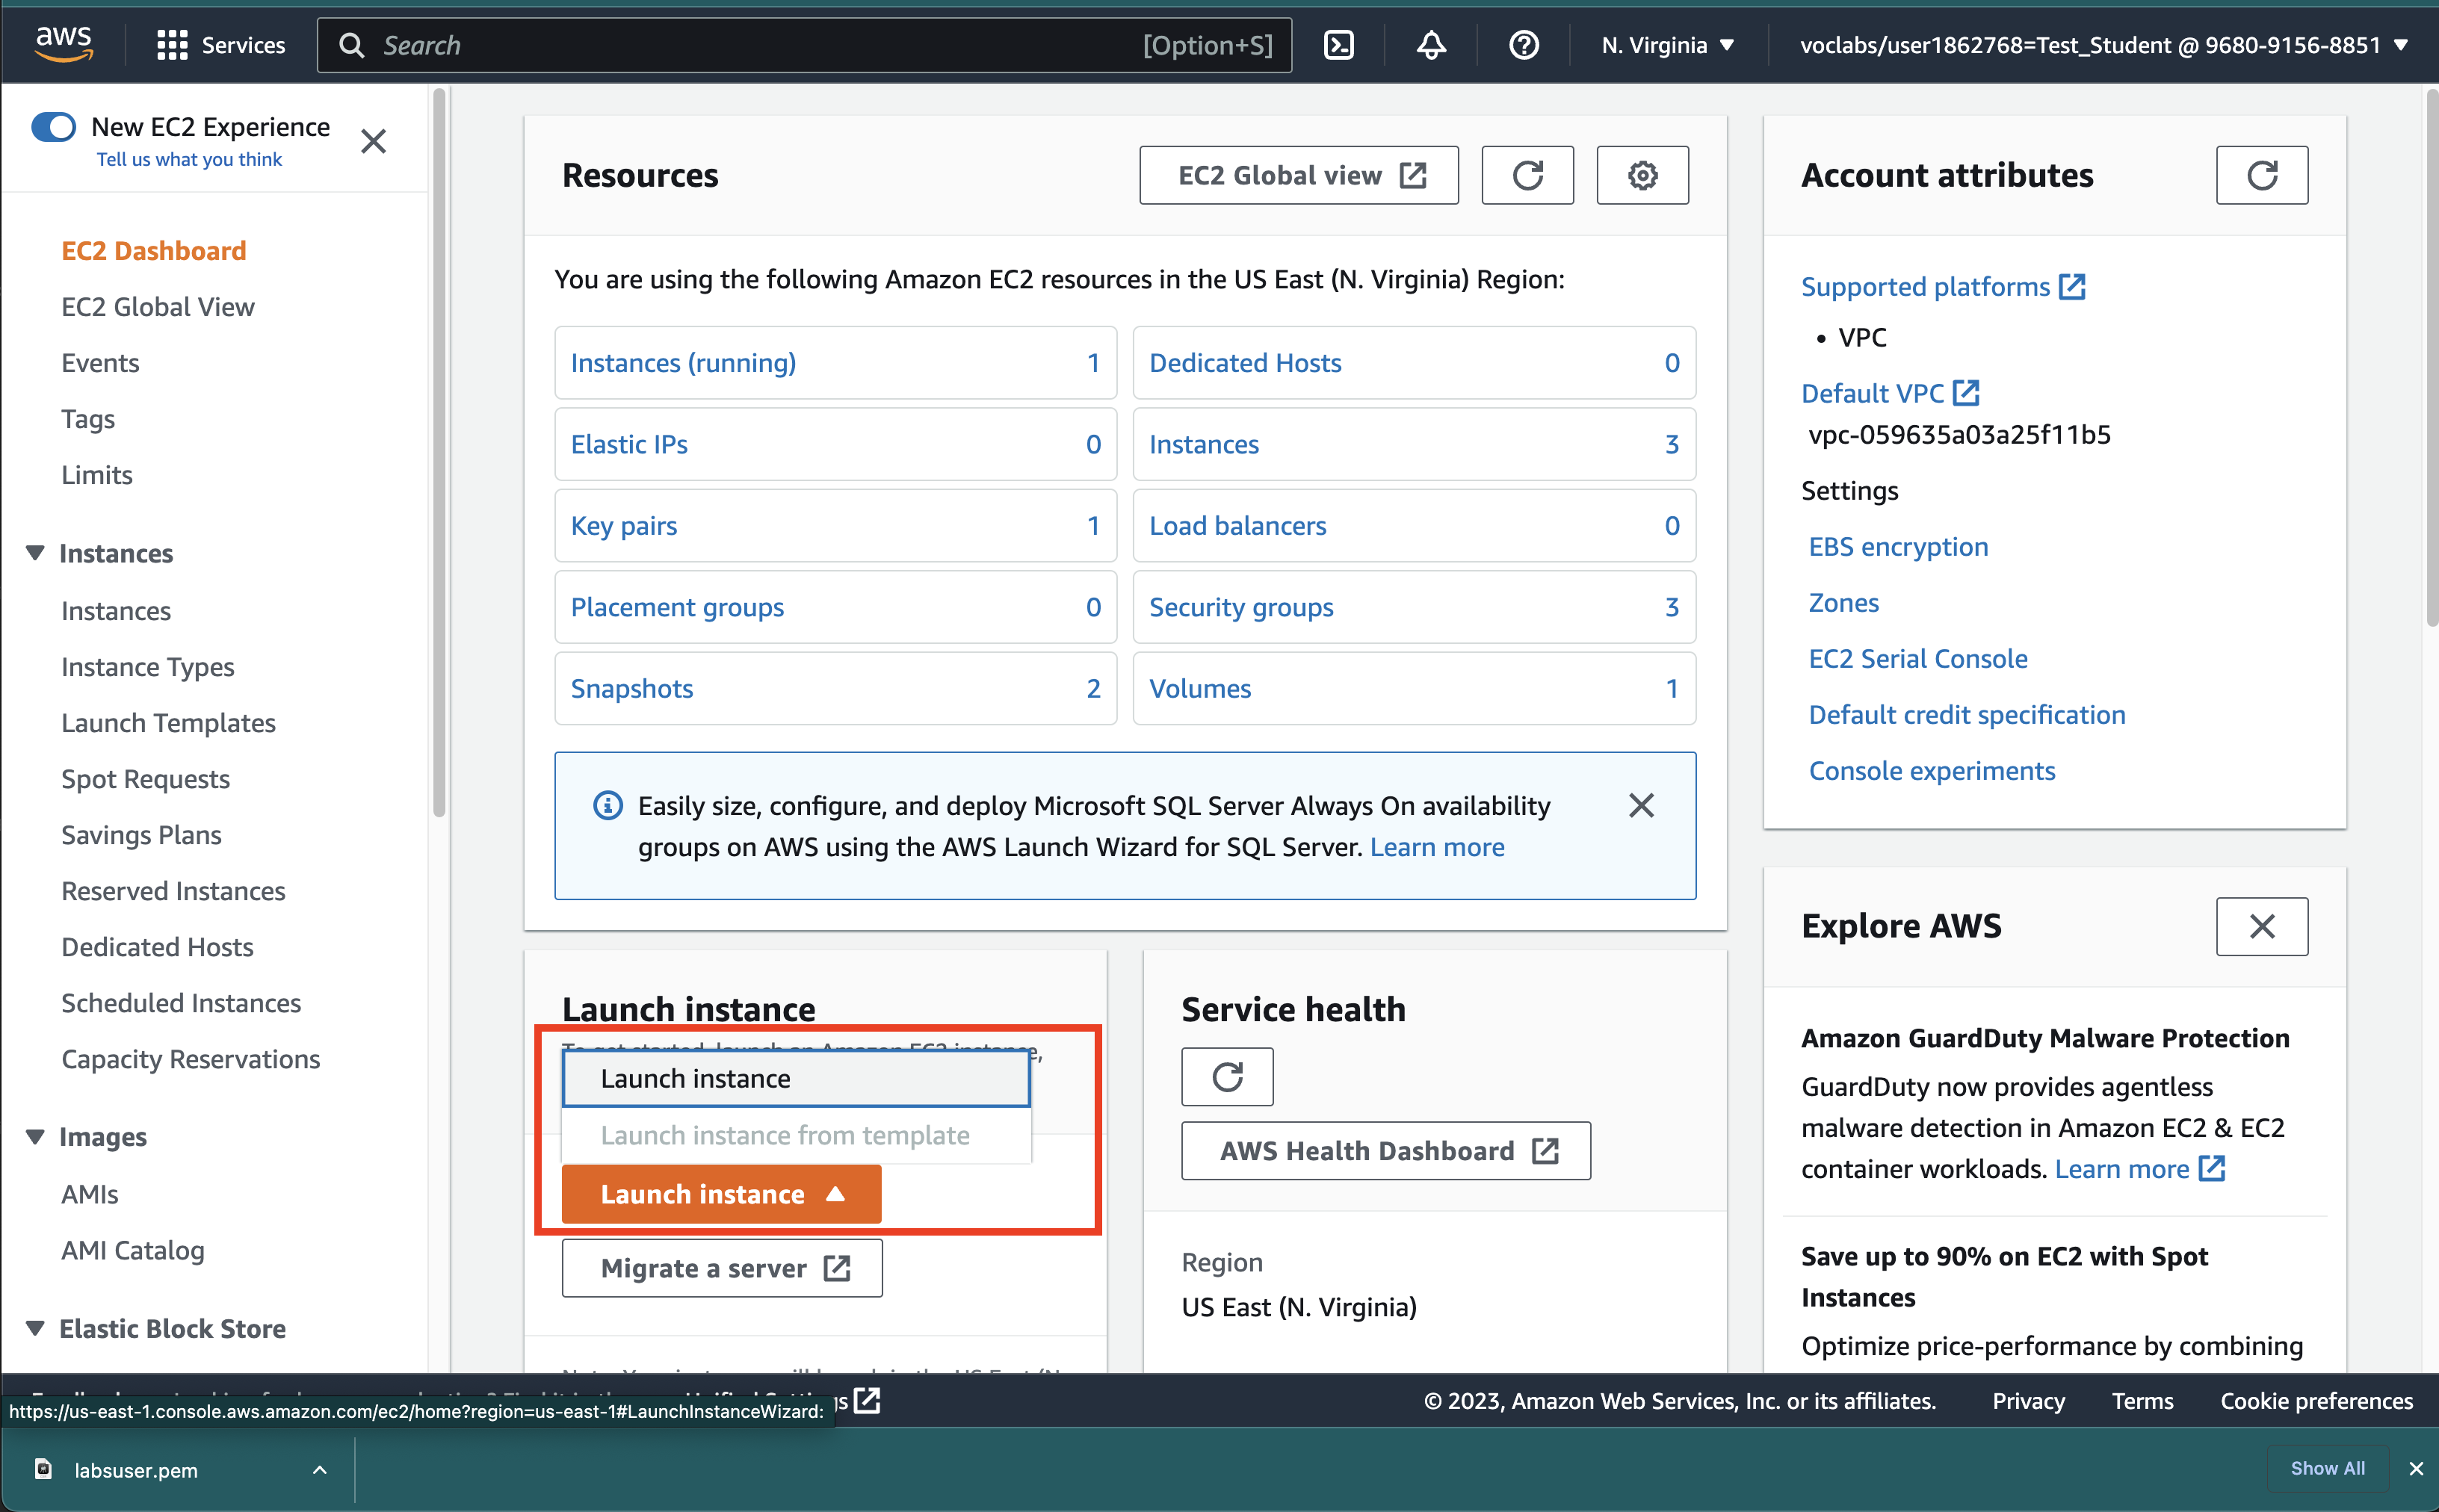2439x1512 pixels.
Task: Open the AWS home logo
Action: [x=64, y=44]
